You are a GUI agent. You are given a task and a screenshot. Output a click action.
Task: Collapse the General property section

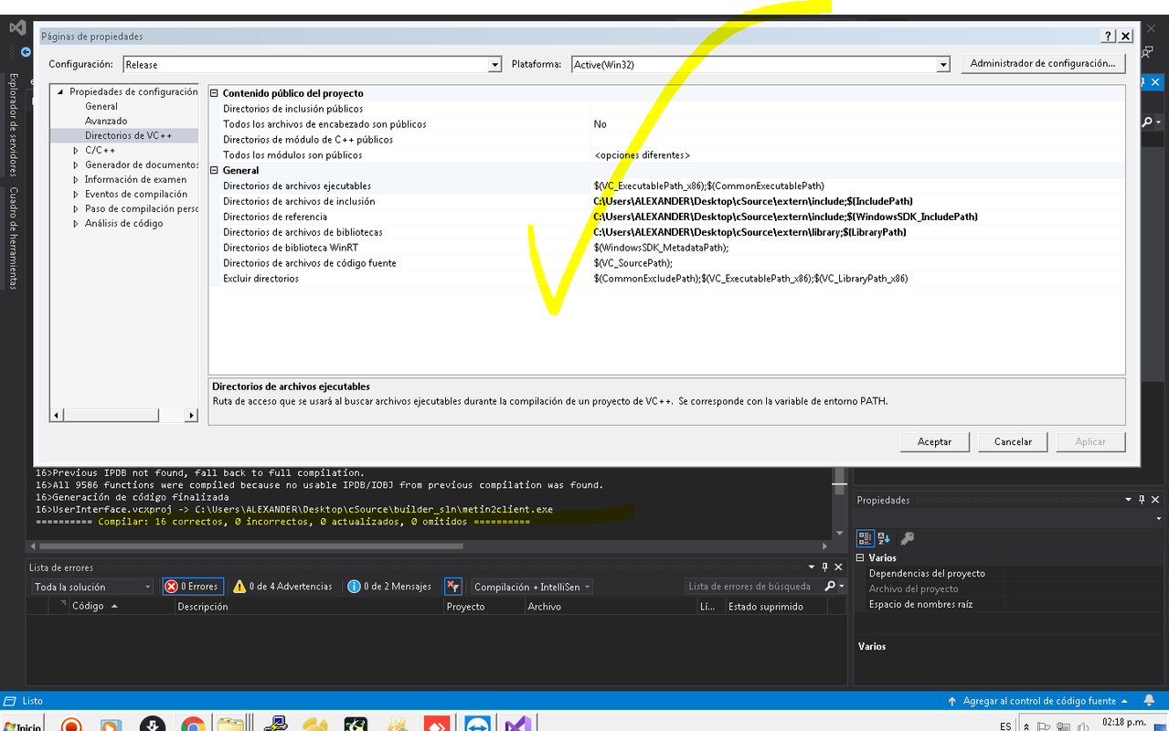click(216, 170)
